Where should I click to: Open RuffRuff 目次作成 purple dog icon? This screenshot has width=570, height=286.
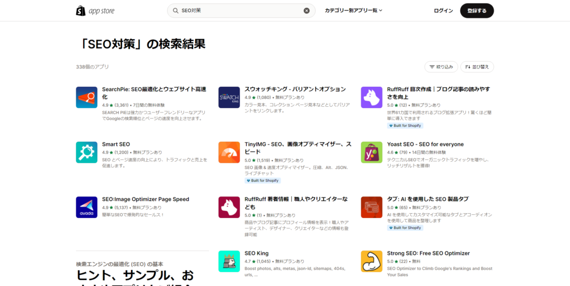(371, 97)
